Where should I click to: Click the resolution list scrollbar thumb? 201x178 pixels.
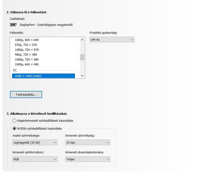pos(82,57)
